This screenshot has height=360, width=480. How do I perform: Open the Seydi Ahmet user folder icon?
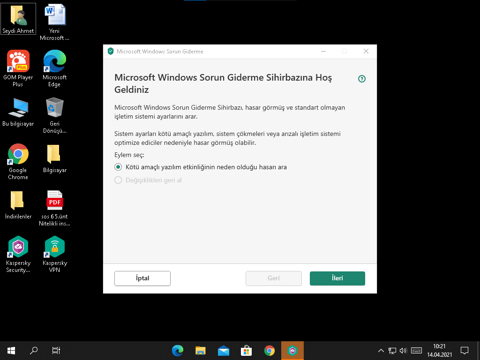18,19
